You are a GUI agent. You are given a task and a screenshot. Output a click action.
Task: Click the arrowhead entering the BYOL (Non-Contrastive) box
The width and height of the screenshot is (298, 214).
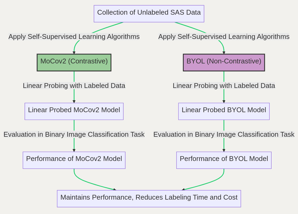tap(224, 53)
